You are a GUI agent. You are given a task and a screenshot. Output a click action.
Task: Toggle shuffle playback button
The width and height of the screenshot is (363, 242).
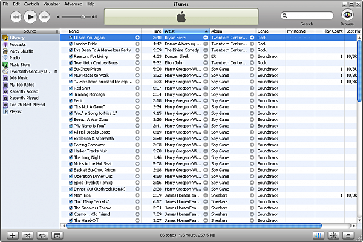point(28,235)
